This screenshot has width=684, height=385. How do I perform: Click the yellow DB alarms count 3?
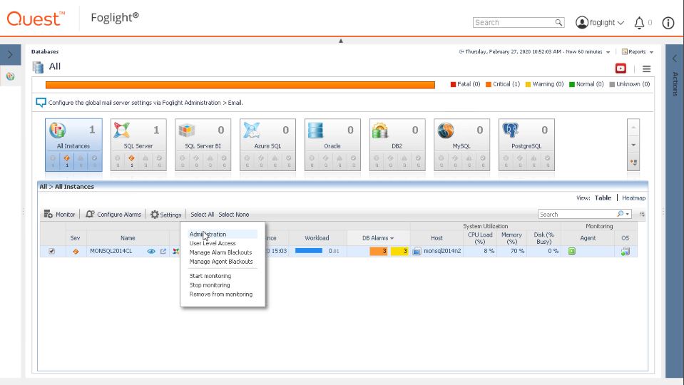399,251
